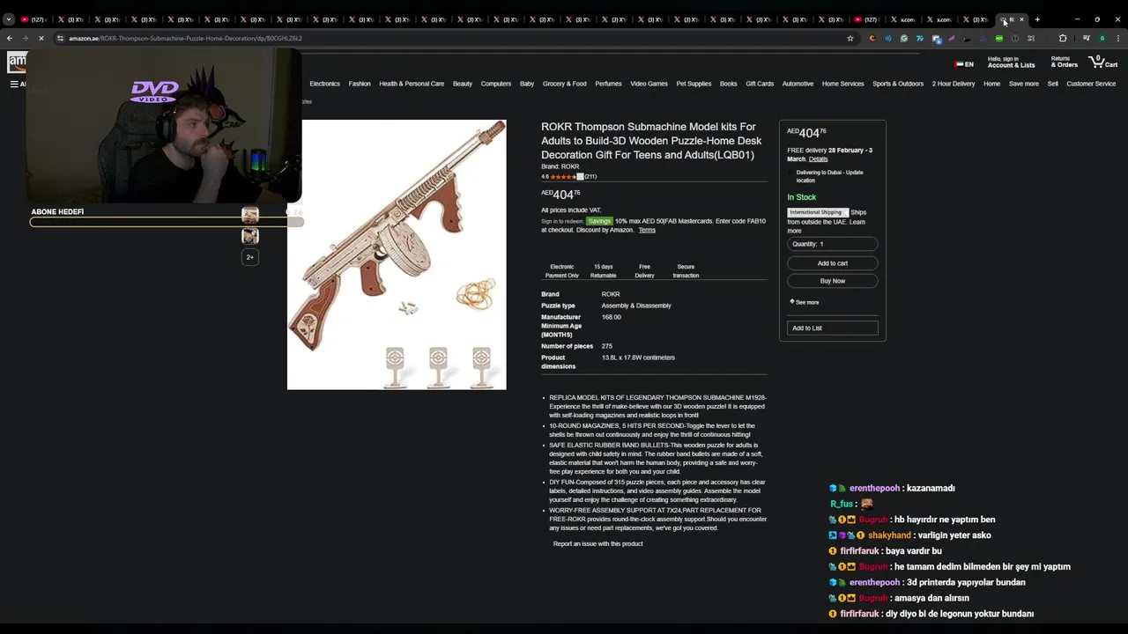Click the ABONE HEDEFİ progress bar

(166, 221)
